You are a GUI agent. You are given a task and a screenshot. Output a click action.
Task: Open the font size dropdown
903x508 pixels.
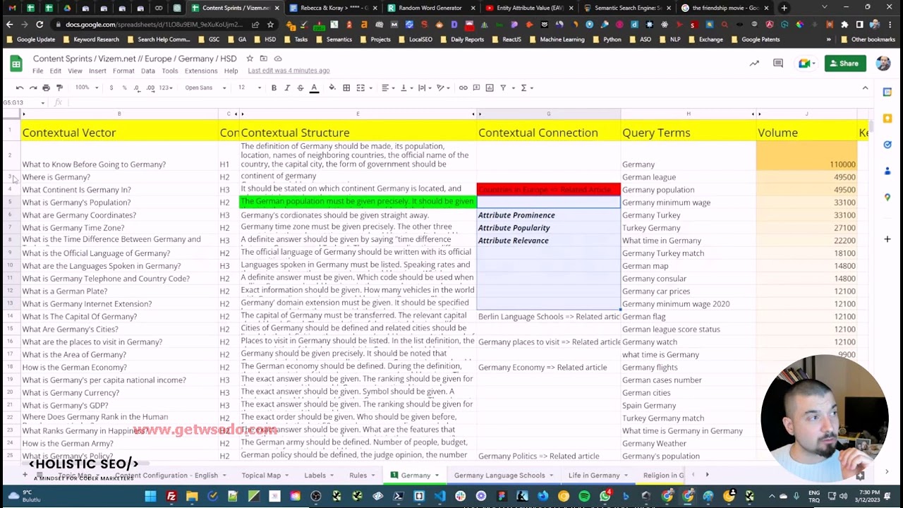point(249,87)
